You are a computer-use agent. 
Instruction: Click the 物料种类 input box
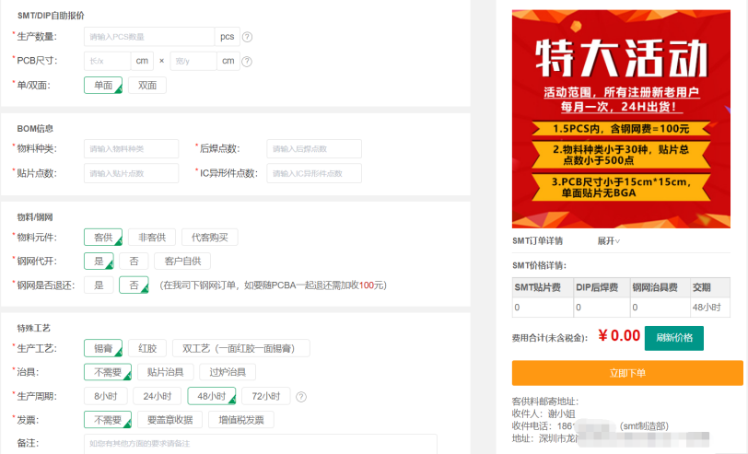131,148
